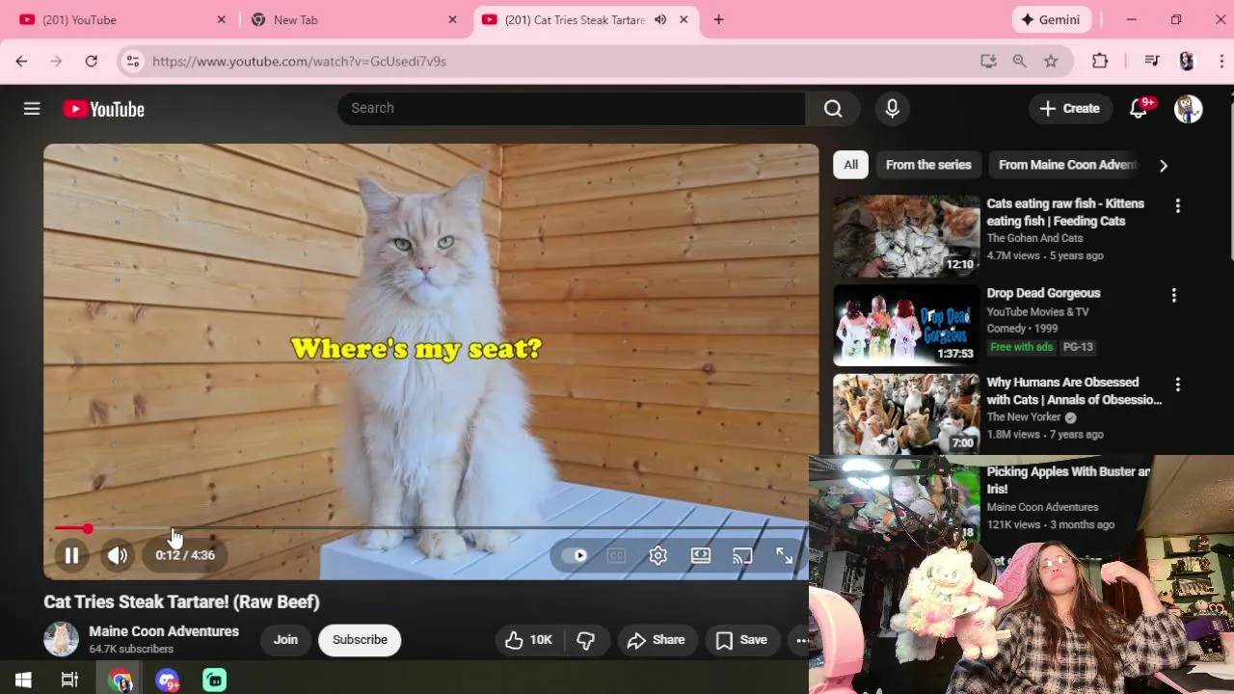Subscribe to Maine Coon Adventures

(x=360, y=640)
